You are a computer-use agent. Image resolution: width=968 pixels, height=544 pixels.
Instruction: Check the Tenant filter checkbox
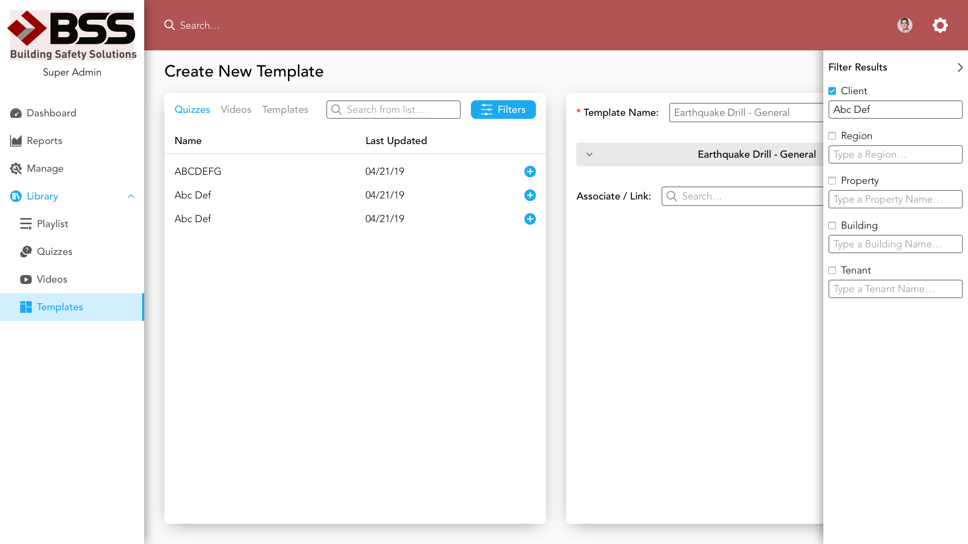[x=832, y=270]
